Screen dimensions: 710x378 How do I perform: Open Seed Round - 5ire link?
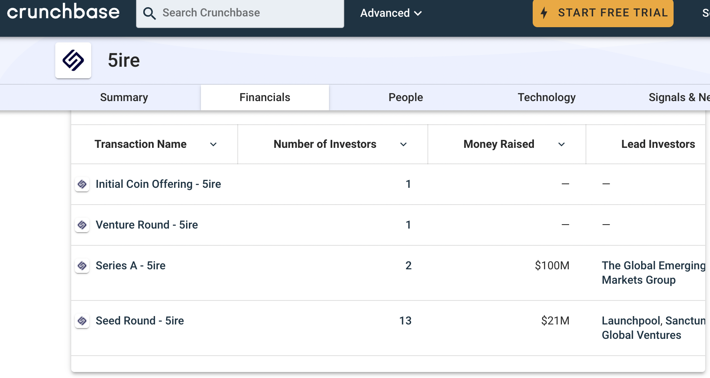pyautogui.click(x=140, y=321)
